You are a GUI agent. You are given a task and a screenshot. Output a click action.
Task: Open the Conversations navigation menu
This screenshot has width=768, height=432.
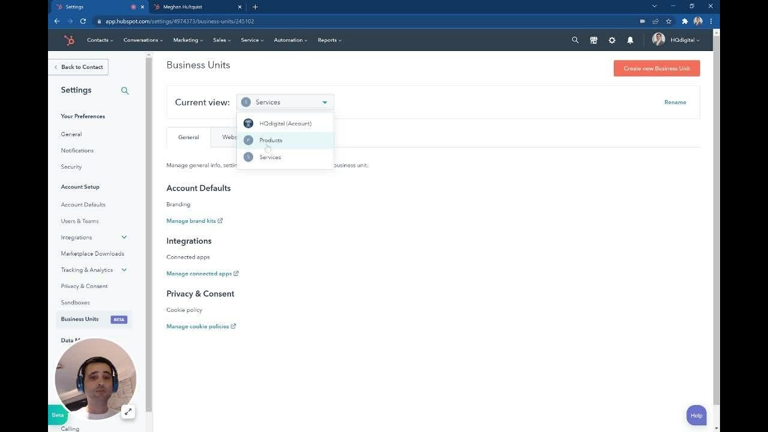point(143,40)
